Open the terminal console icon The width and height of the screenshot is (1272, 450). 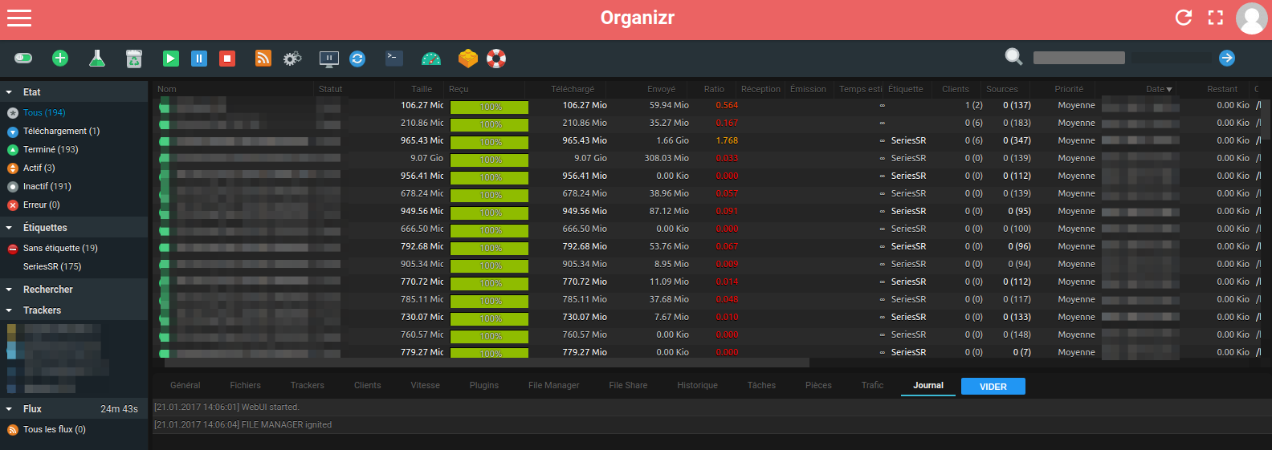[394, 58]
